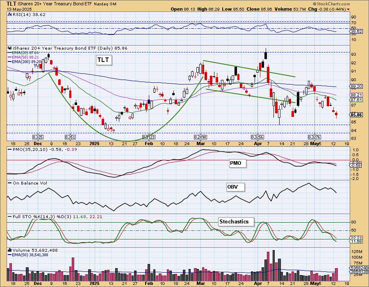Screen dimensions: 369x287
Task: Click the 11.68 stochastics axis tag
Action: coord(356,241)
